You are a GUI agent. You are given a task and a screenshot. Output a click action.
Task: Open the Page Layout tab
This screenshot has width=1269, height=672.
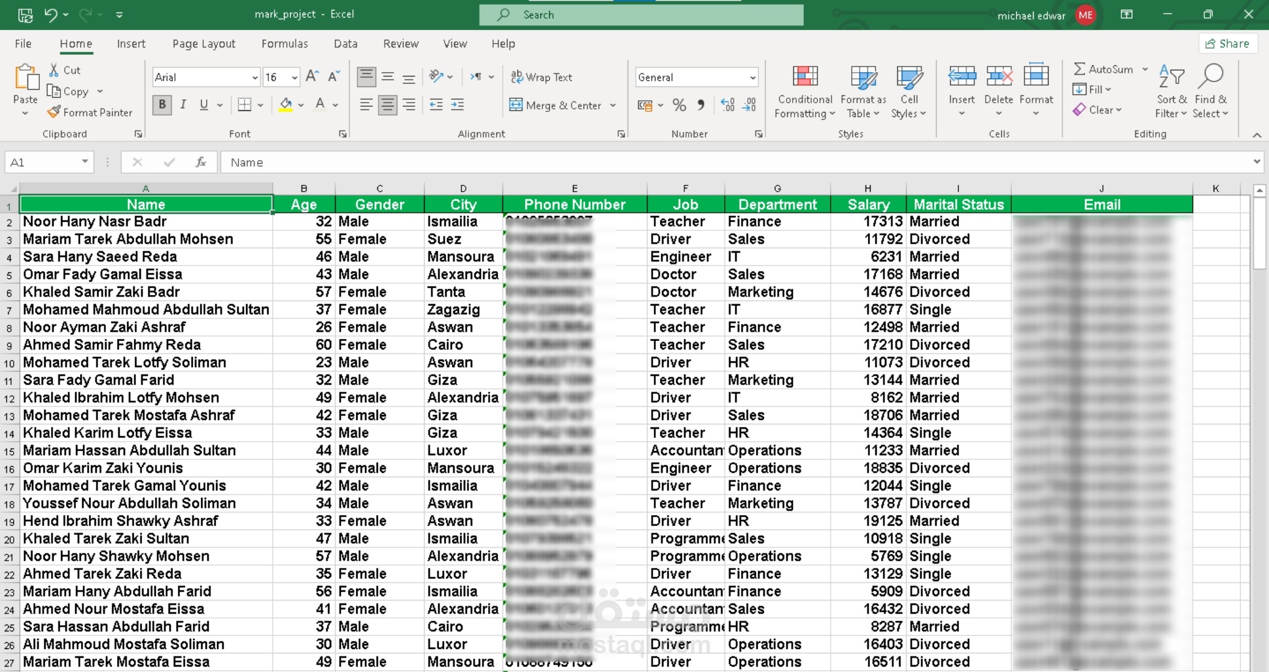pyautogui.click(x=204, y=44)
